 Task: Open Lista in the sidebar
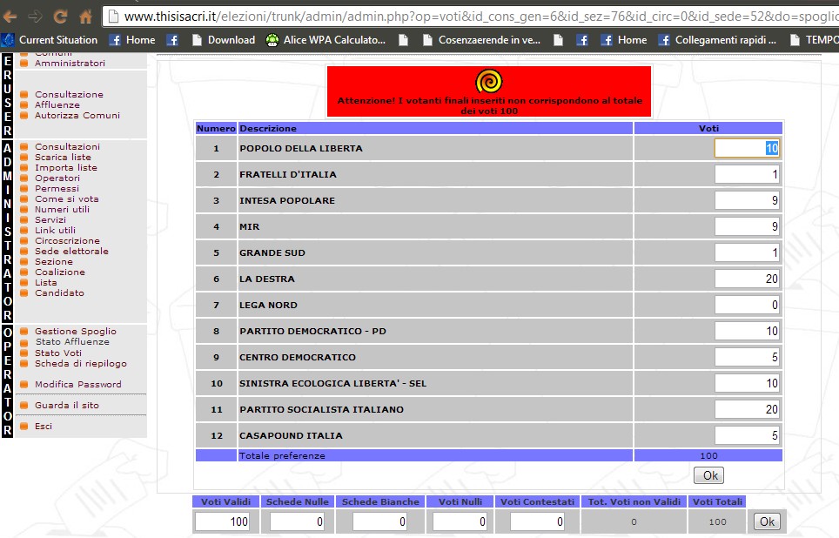point(45,283)
